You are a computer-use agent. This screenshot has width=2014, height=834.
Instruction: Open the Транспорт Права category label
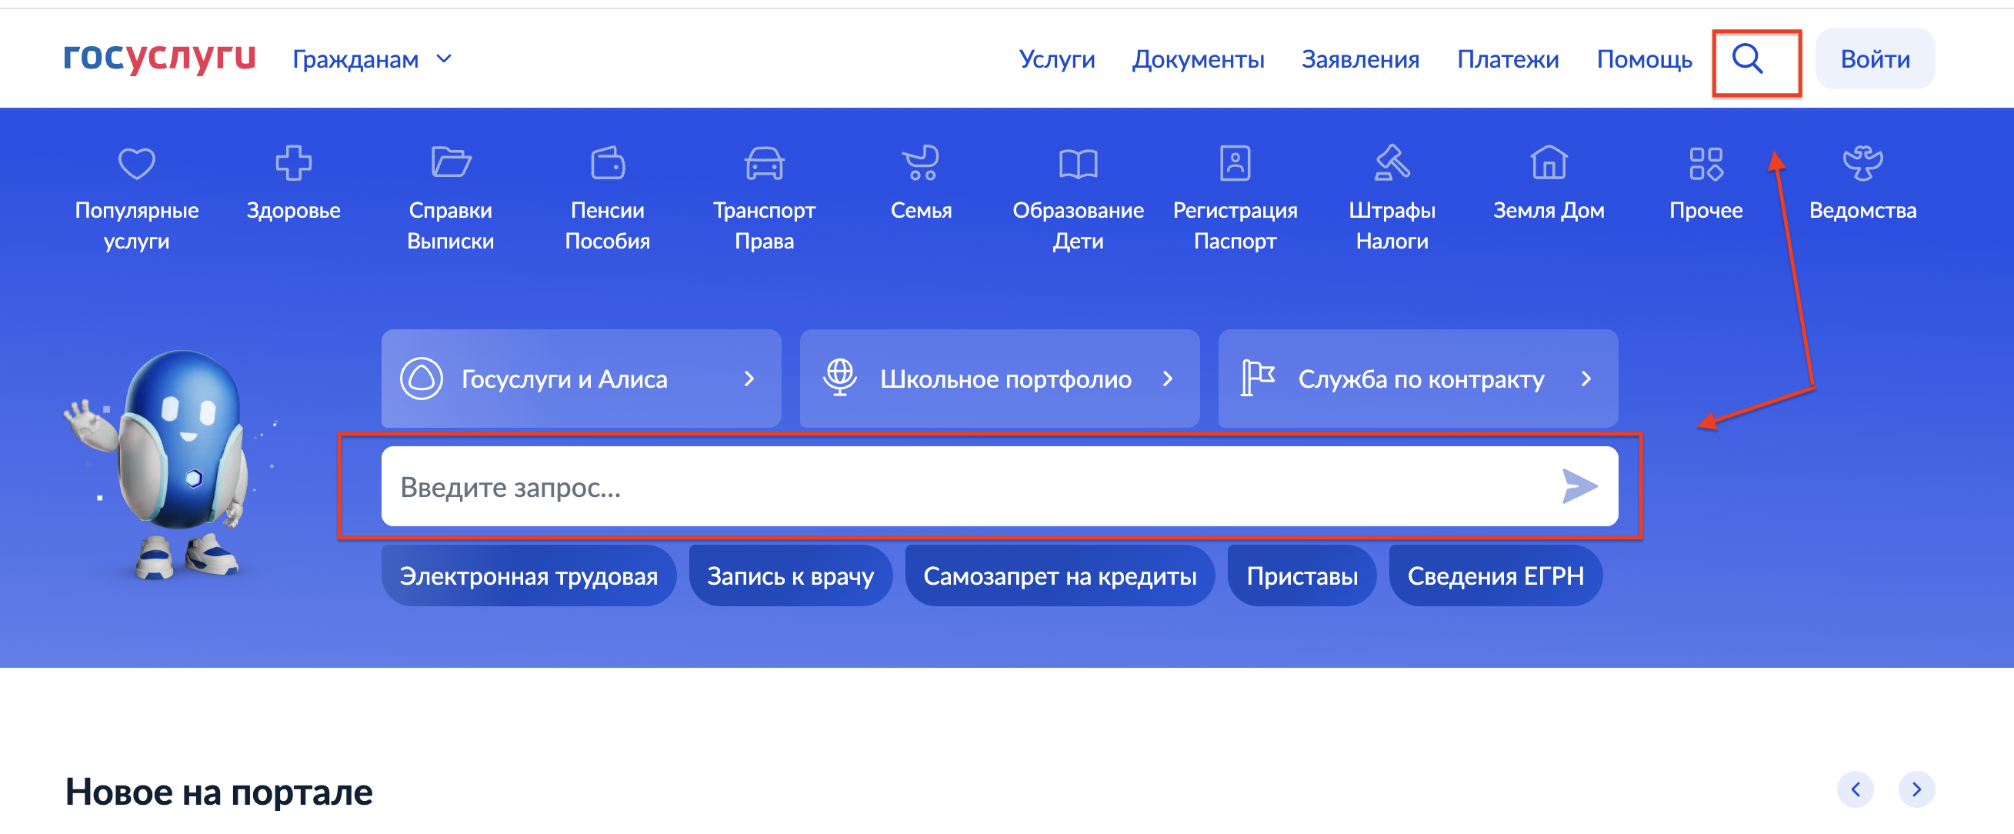tap(764, 225)
